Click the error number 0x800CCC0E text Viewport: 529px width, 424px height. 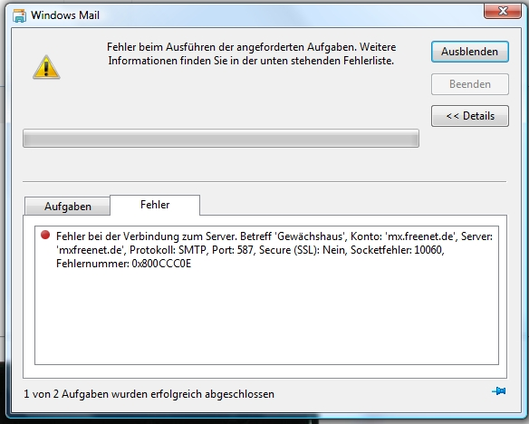(x=161, y=264)
